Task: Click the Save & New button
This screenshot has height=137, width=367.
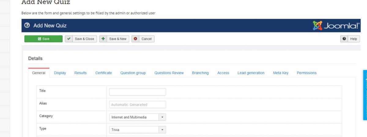Action: (x=114, y=39)
